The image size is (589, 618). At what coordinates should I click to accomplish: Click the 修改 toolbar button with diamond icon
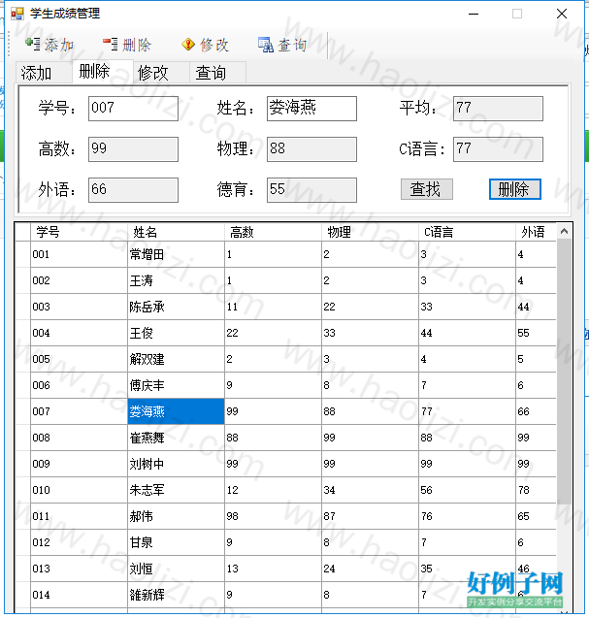click(205, 45)
